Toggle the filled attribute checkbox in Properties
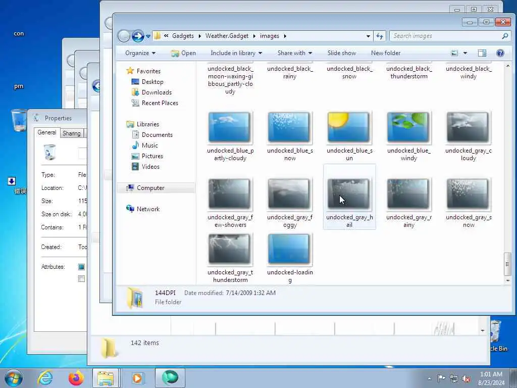 tap(81, 267)
